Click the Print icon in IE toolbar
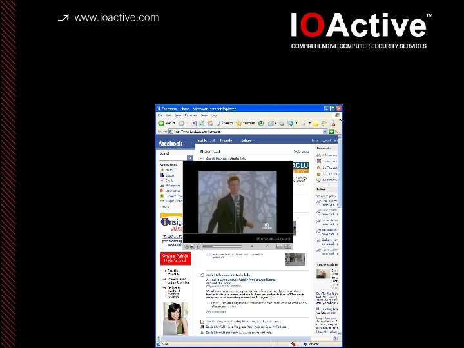 tap(282, 123)
